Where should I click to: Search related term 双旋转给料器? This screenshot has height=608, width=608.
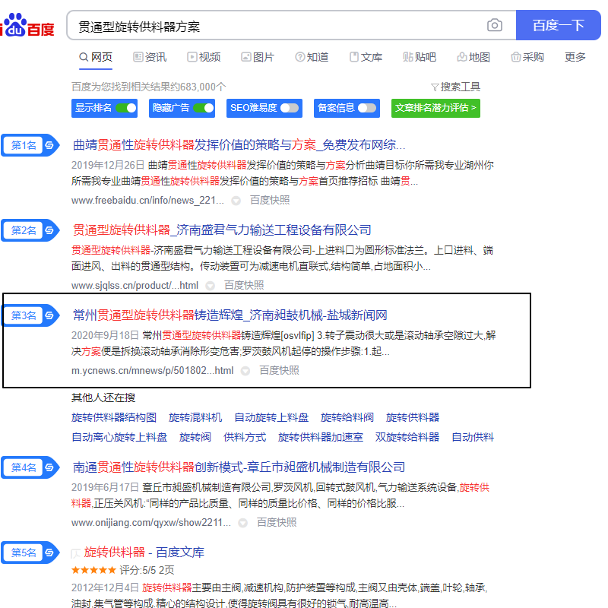(x=407, y=438)
